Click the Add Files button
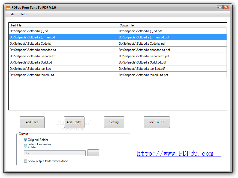The image size is (238, 178). 32,122
